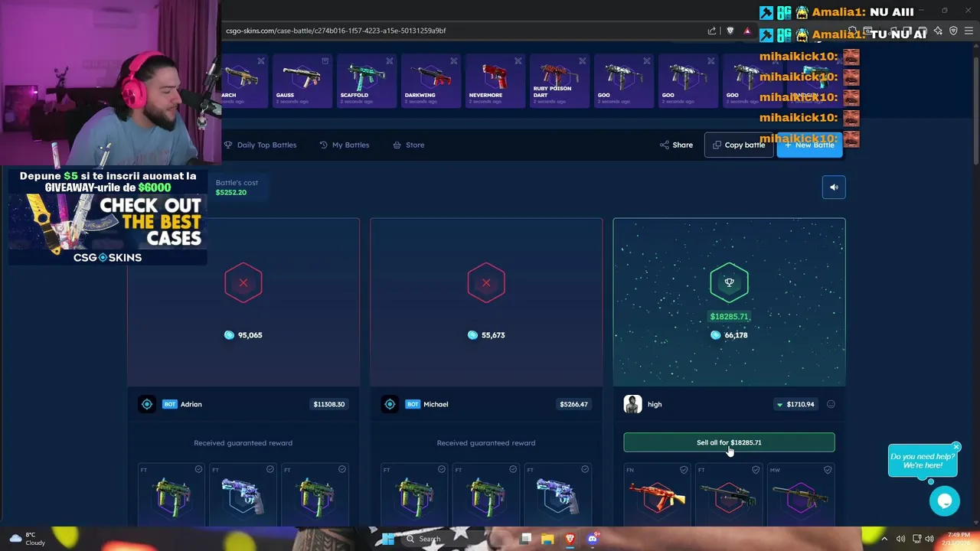Click the crossed-swords icon on DARKWING card
Viewport: 980px width, 551px height.
click(453, 61)
